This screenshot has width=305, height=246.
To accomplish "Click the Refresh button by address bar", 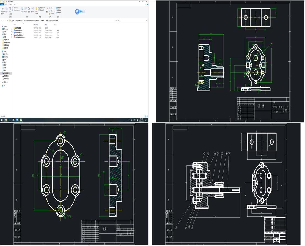I will (119, 20).
